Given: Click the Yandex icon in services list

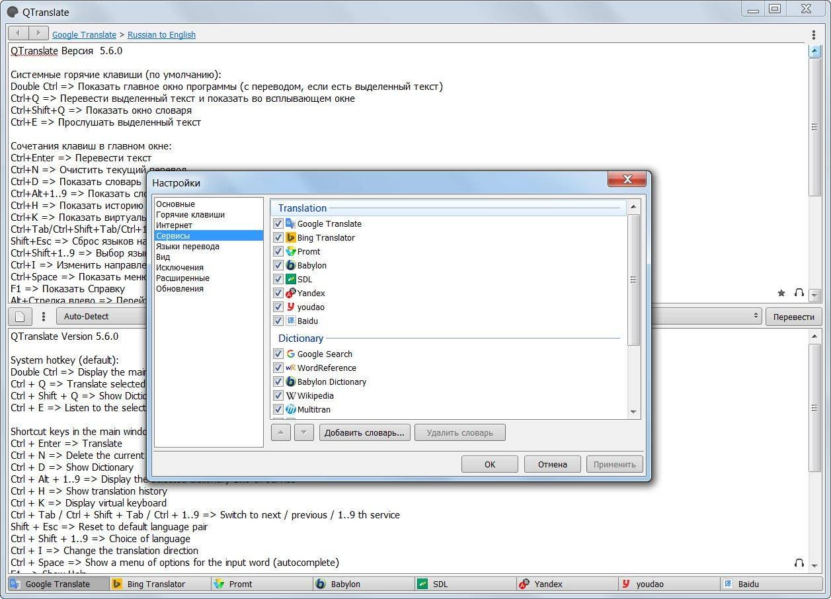Looking at the screenshot, I should (291, 293).
